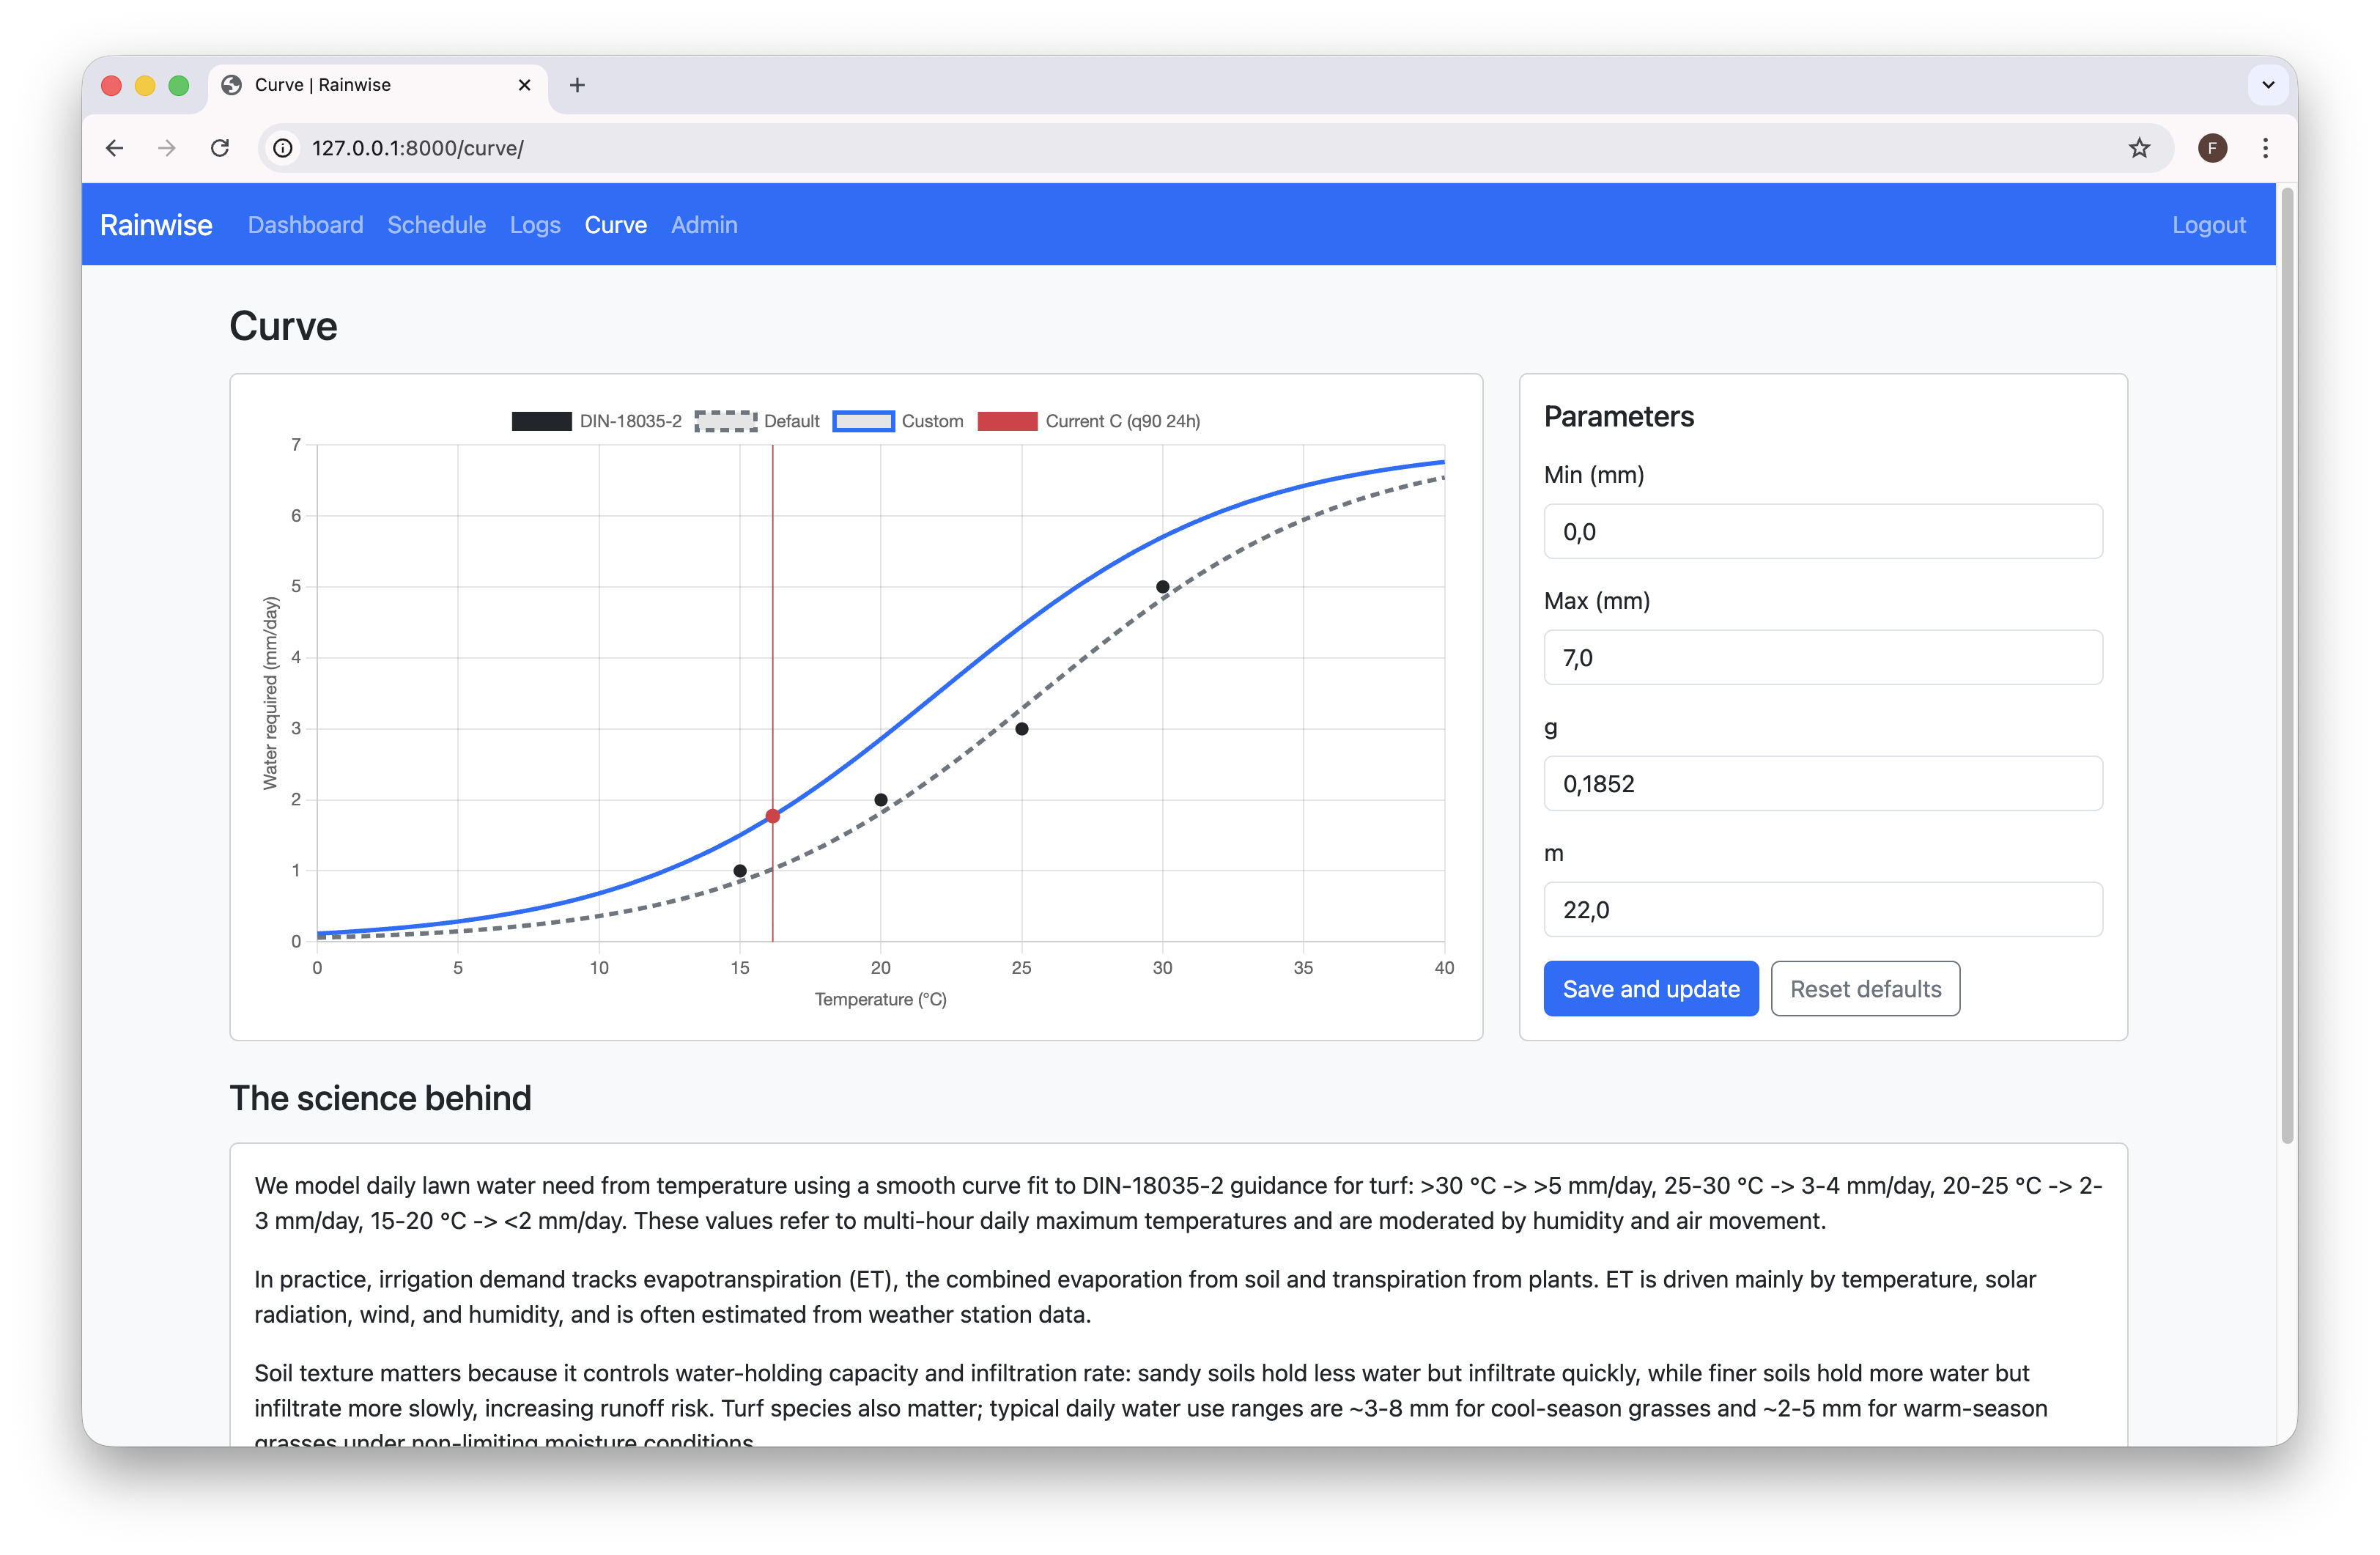Toggle Current C (q90 24h) legend swatch

click(x=1007, y=421)
